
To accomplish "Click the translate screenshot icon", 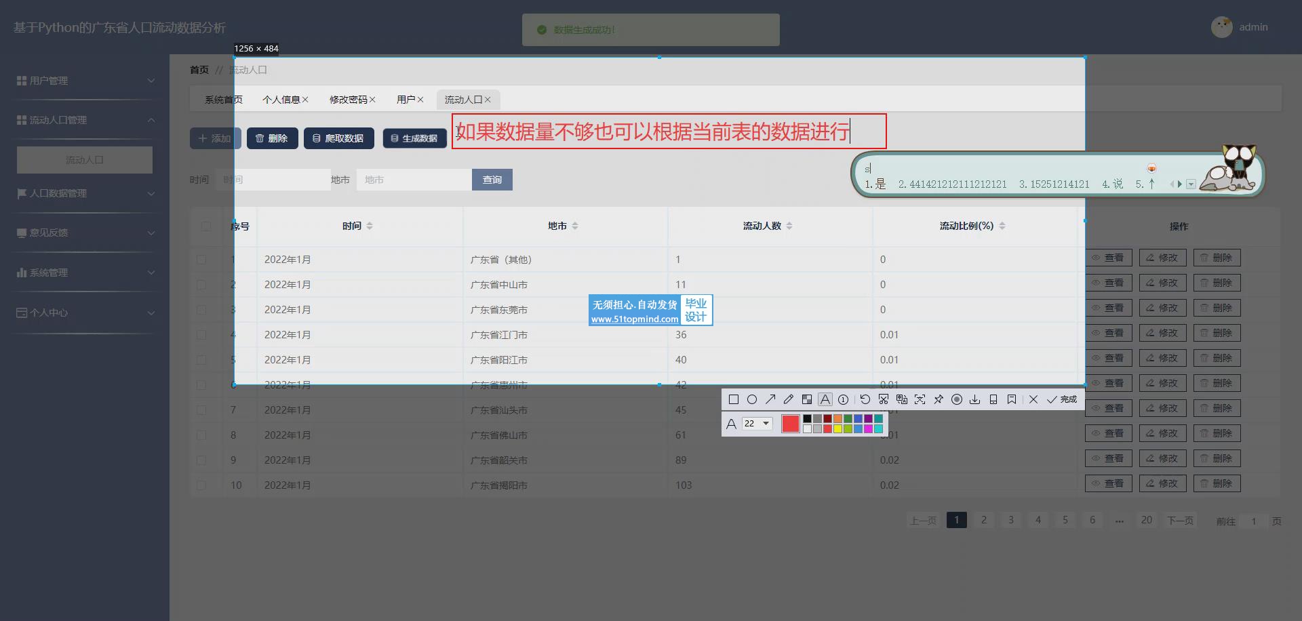I will click(x=901, y=399).
